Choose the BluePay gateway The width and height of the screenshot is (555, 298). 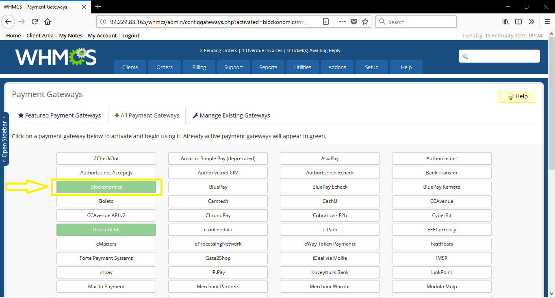pyautogui.click(x=218, y=187)
